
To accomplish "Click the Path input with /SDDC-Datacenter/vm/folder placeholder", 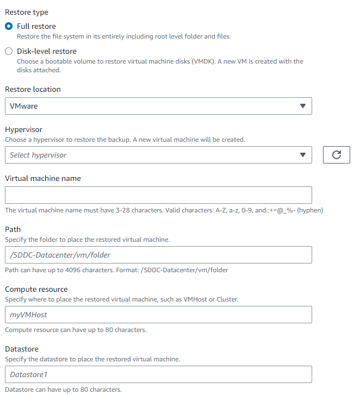I will [158, 255].
